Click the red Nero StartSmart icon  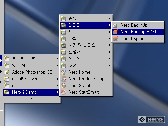coord(63,92)
